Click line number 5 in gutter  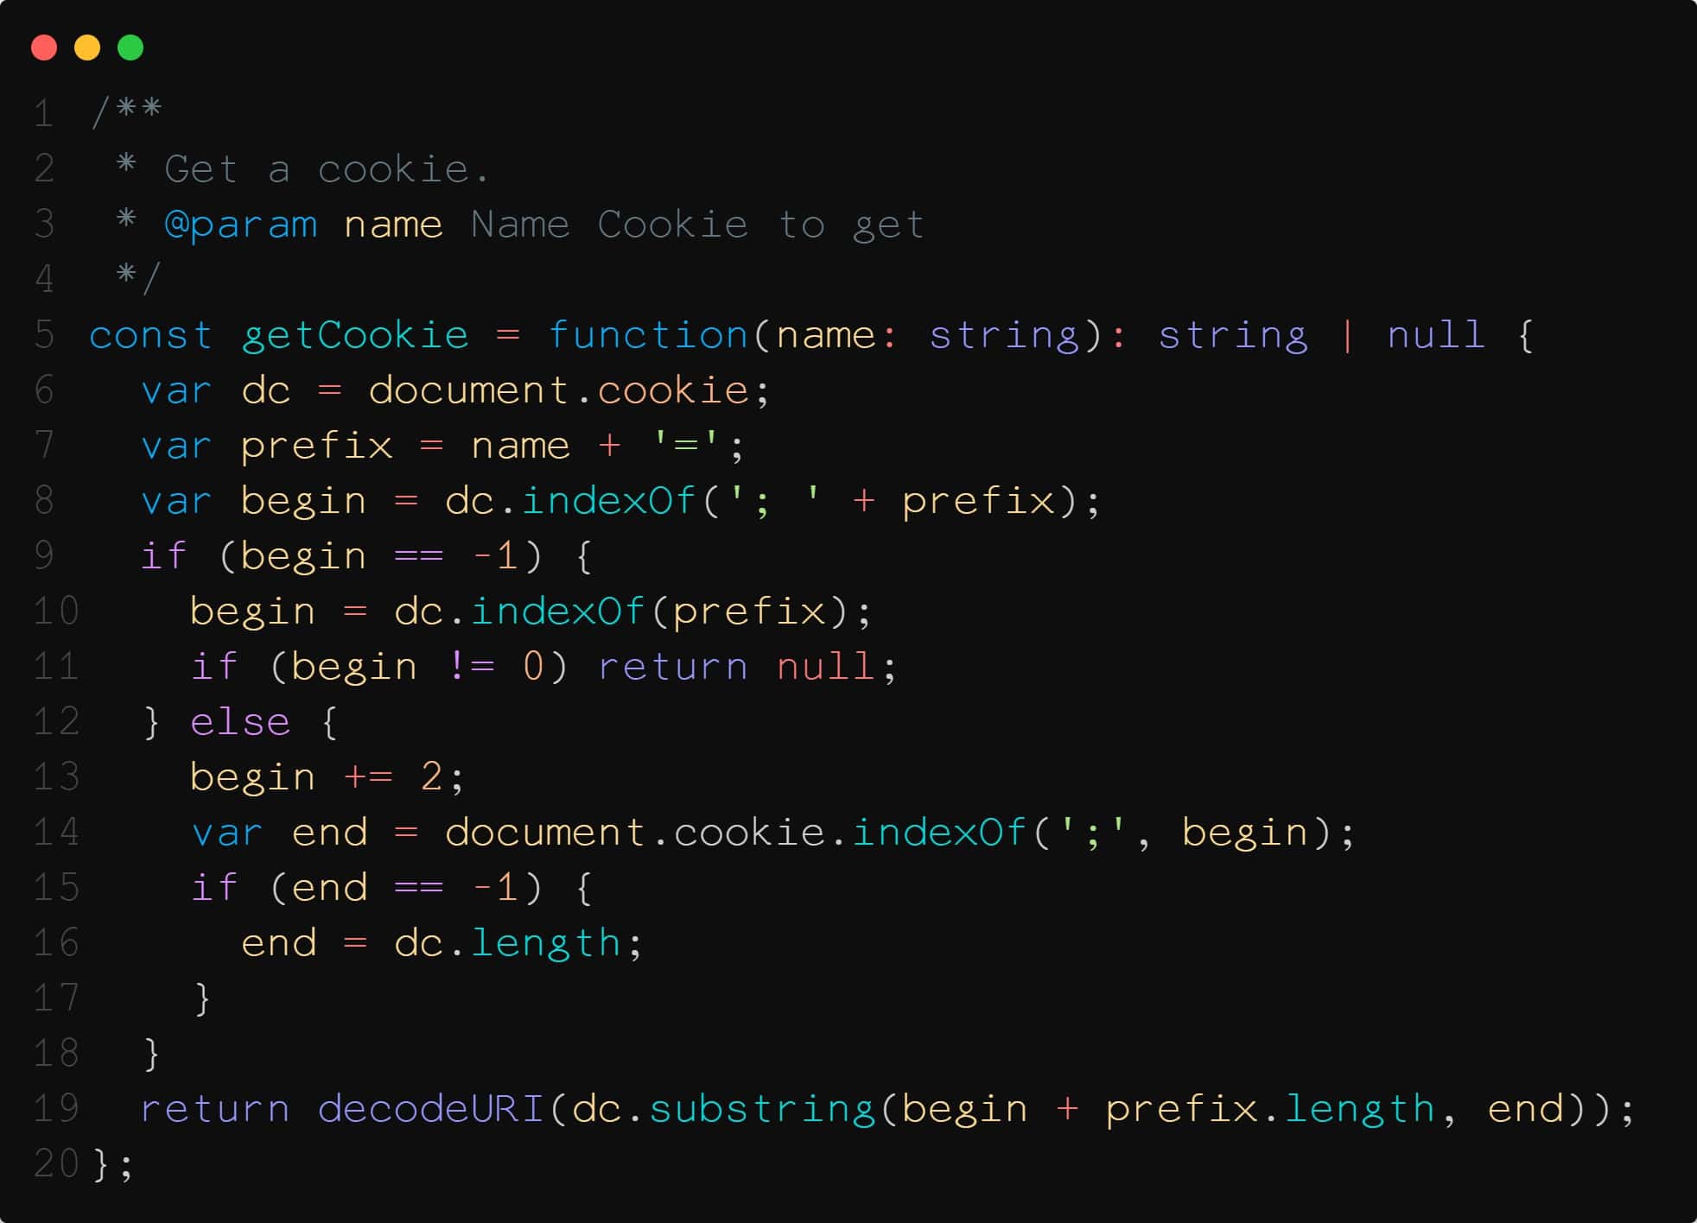click(44, 335)
